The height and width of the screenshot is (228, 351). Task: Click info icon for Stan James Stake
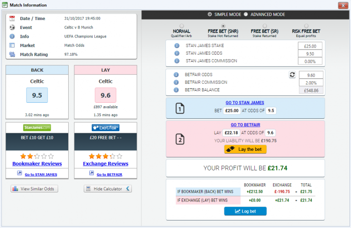pos(177,46)
